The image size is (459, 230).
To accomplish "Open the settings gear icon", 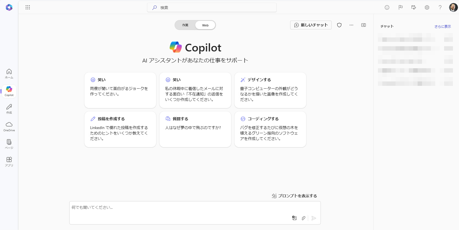I will 427,7.
